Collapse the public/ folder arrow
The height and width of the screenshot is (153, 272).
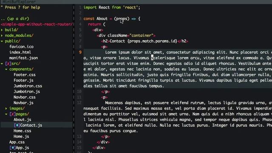click(x=2, y=41)
